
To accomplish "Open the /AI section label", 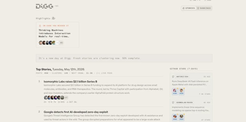I will tap(56, 6).
